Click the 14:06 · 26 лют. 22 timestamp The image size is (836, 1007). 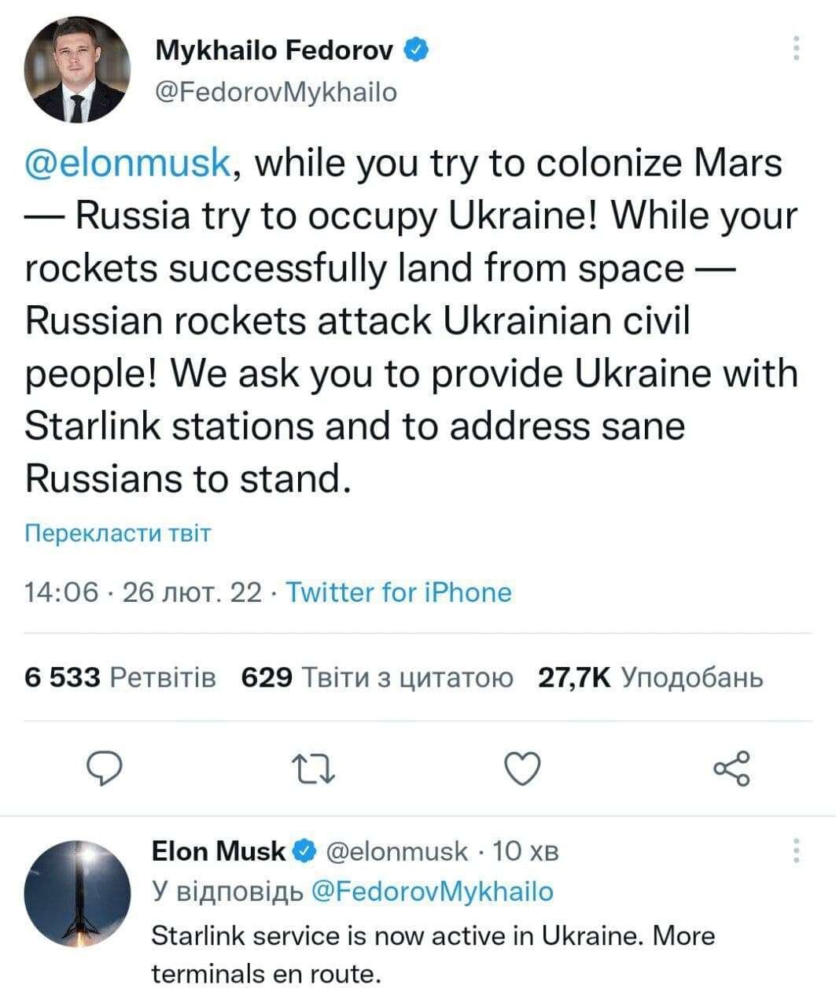tap(143, 592)
